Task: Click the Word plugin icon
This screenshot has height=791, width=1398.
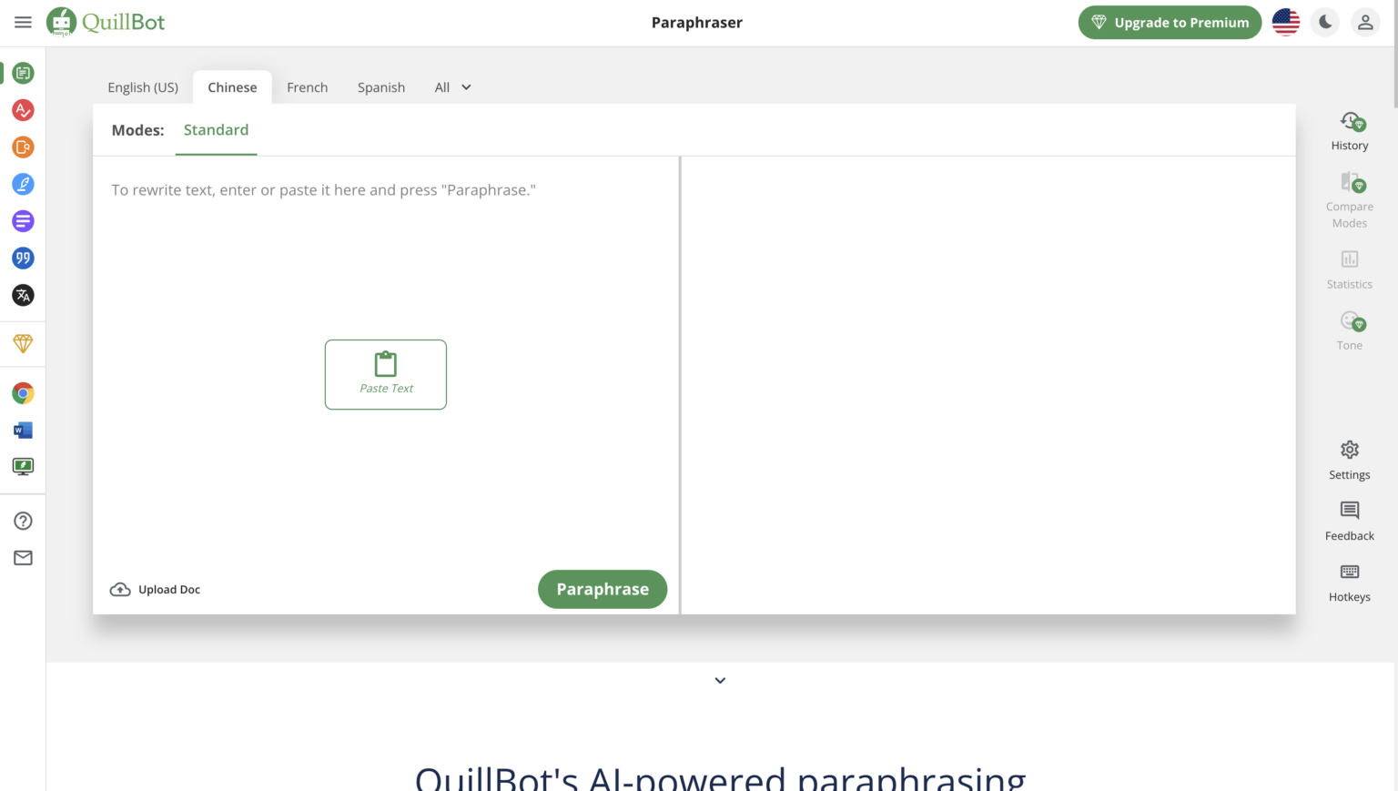Action: [23, 430]
